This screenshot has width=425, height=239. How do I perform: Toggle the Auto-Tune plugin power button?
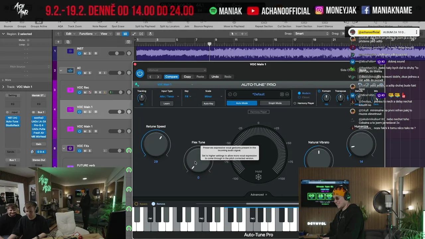tap(140, 73)
